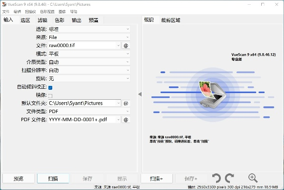Click VueScan 9 x64 (9.8.46.12) version text
The width and height of the screenshot is (284, 190).
(x=254, y=55)
